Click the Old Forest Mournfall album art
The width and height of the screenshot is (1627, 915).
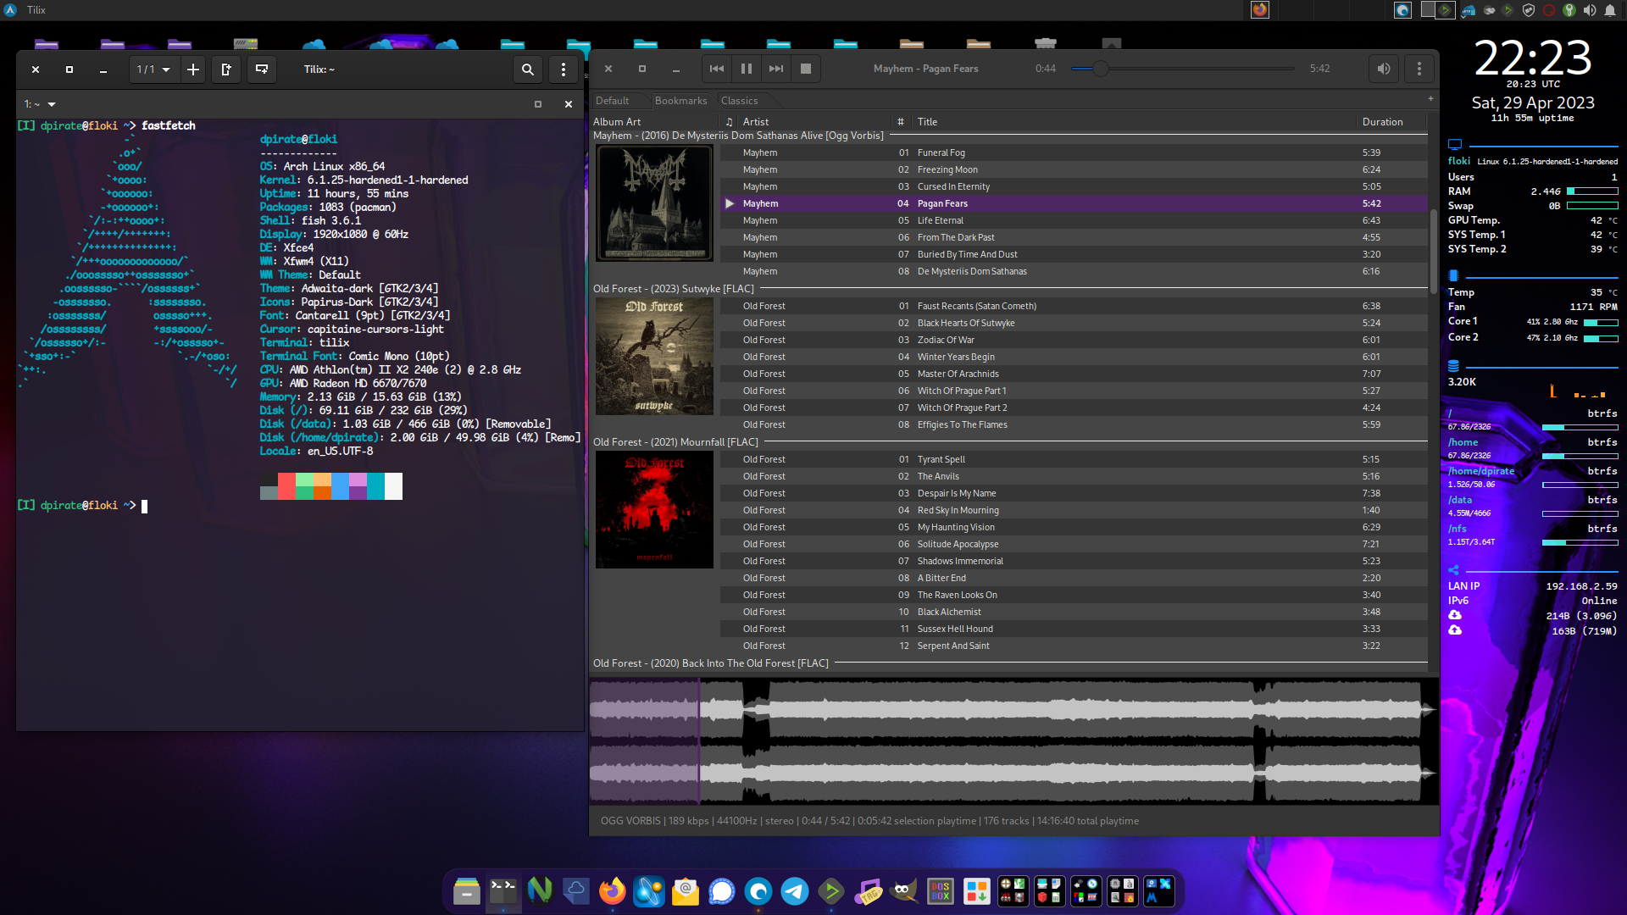pyautogui.click(x=653, y=509)
